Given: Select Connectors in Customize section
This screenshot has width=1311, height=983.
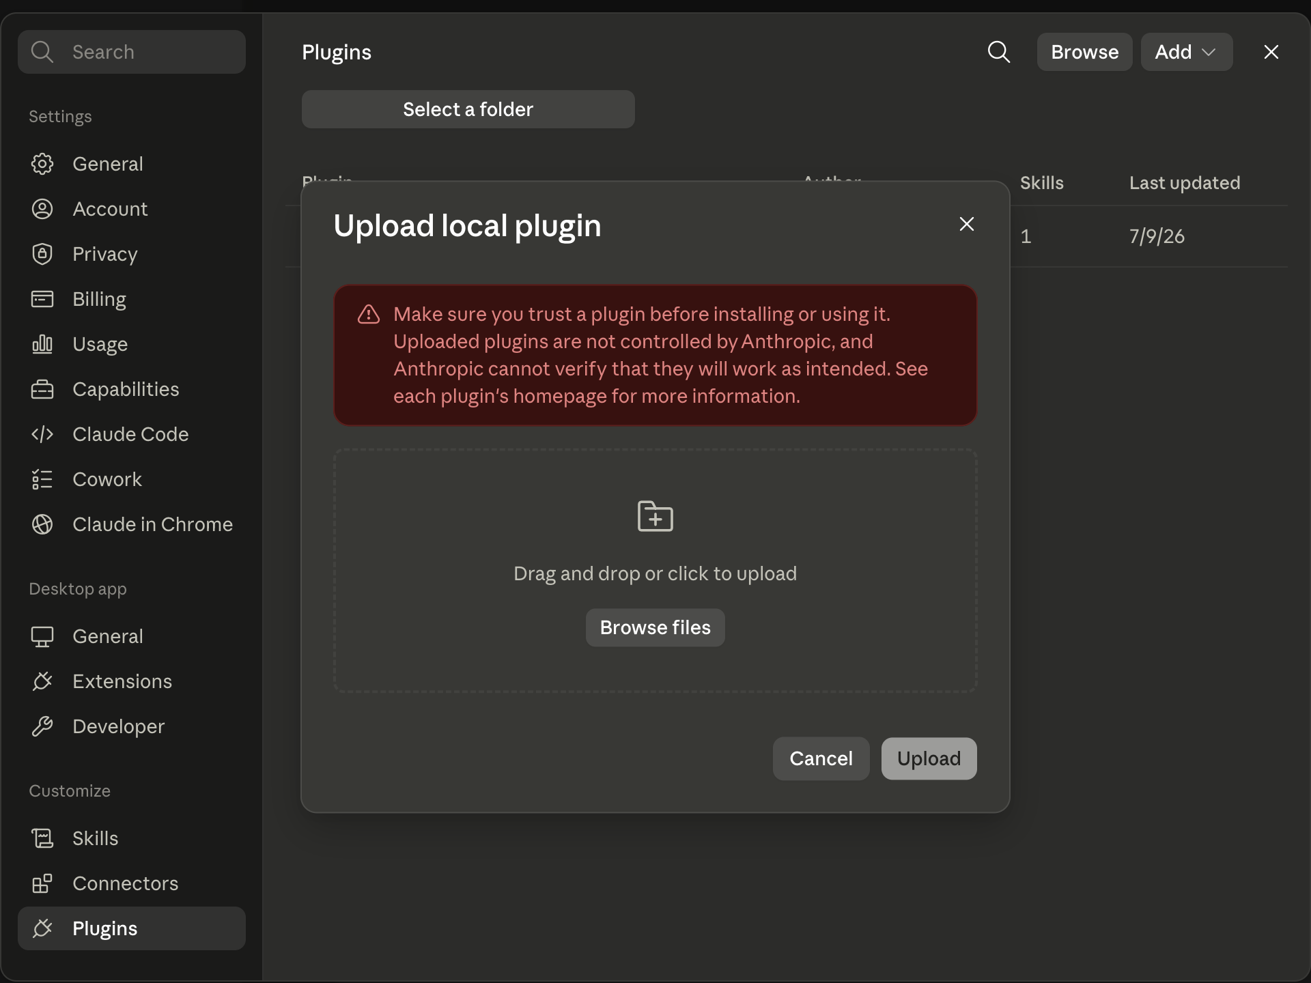Looking at the screenshot, I should tap(132, 883).
